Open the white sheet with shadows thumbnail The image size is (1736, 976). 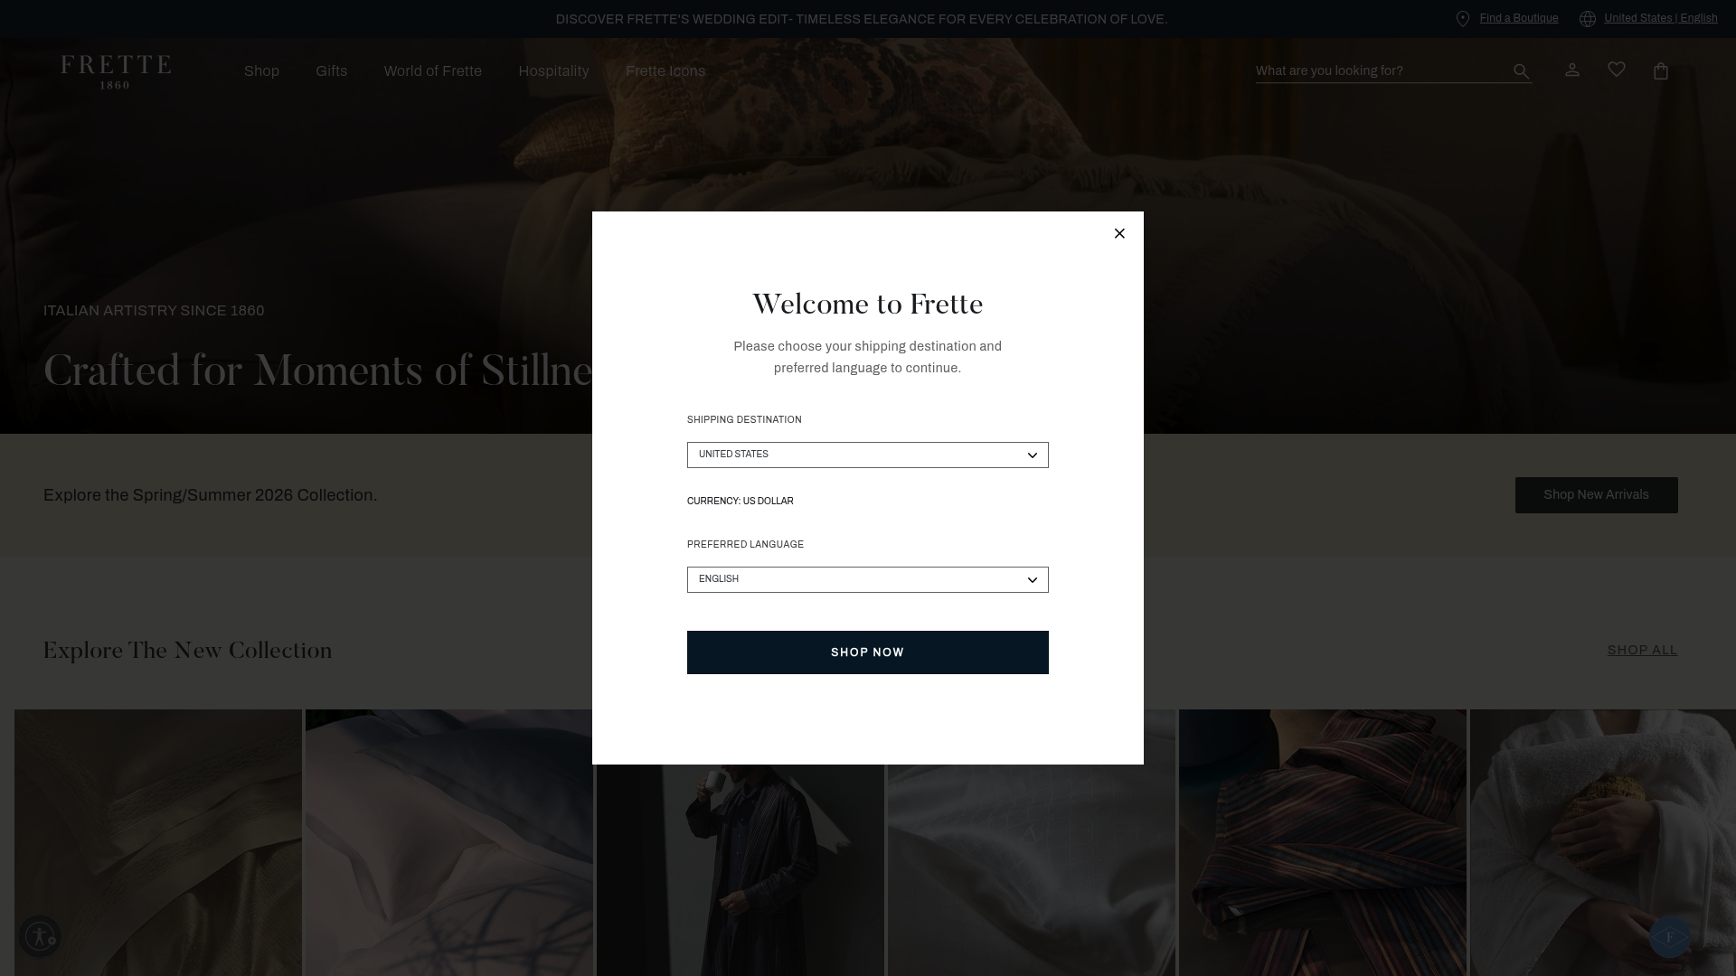[449, 842]
